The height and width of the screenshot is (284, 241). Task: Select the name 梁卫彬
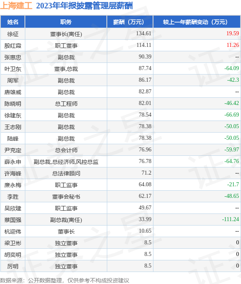coord(13,243)
